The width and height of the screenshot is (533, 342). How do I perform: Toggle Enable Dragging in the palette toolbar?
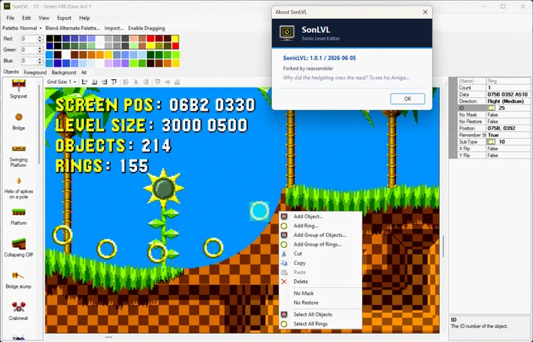coord(147,28)
